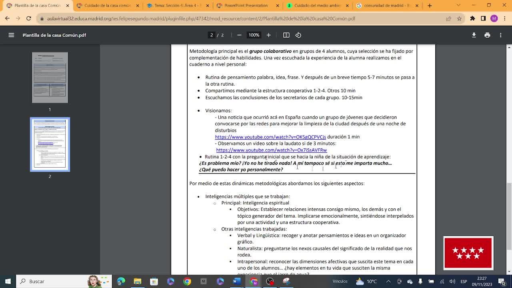The width and height of the screenshot is (512, 288).
Task: Click the ESP language indicator
Action: (464, 281)
